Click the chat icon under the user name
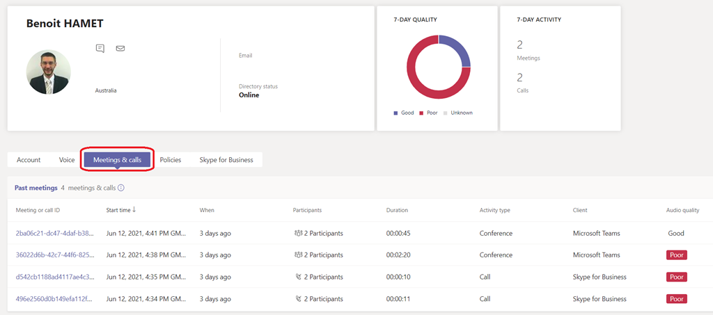The width and height of the screenshot is (713, 315). click(100, 49)
